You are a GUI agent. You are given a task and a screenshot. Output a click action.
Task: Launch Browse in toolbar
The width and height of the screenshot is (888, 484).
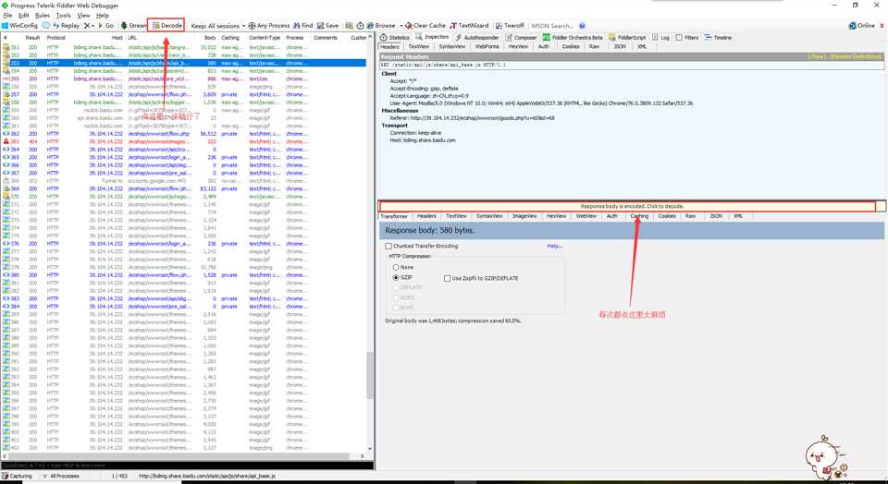pyautogui.click(x=381, y=26)
